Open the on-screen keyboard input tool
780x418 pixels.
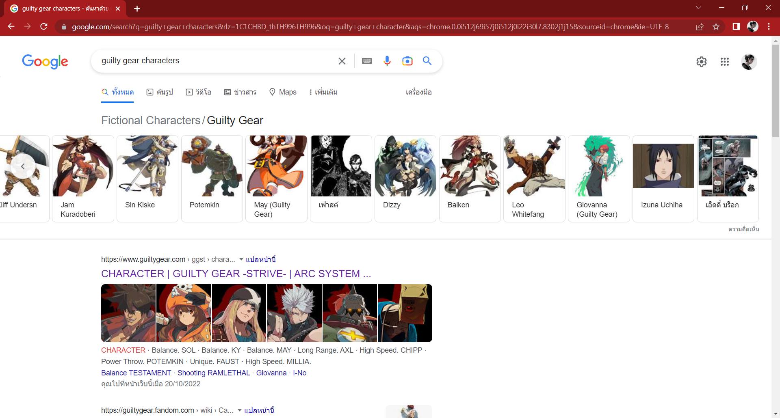(x=367, y=61)
